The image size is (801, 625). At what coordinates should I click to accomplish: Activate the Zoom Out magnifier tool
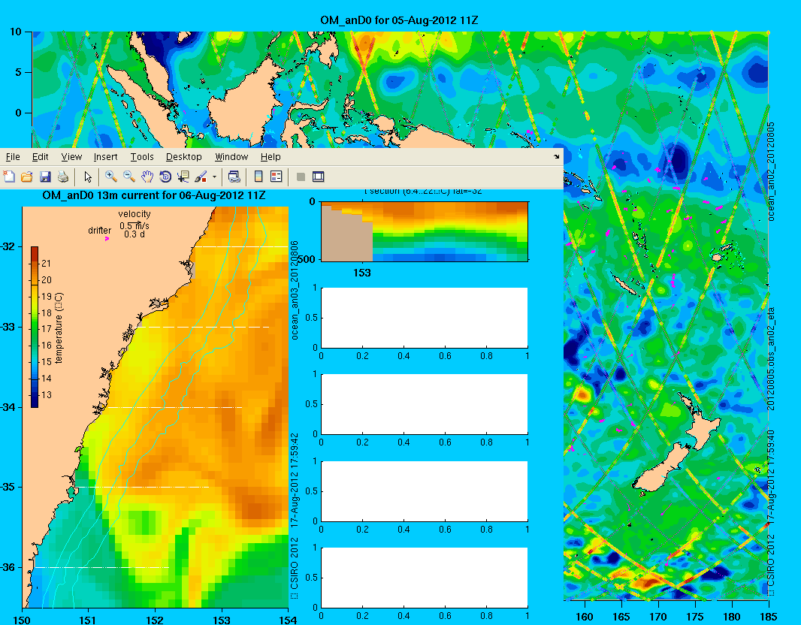pos(129,177)
